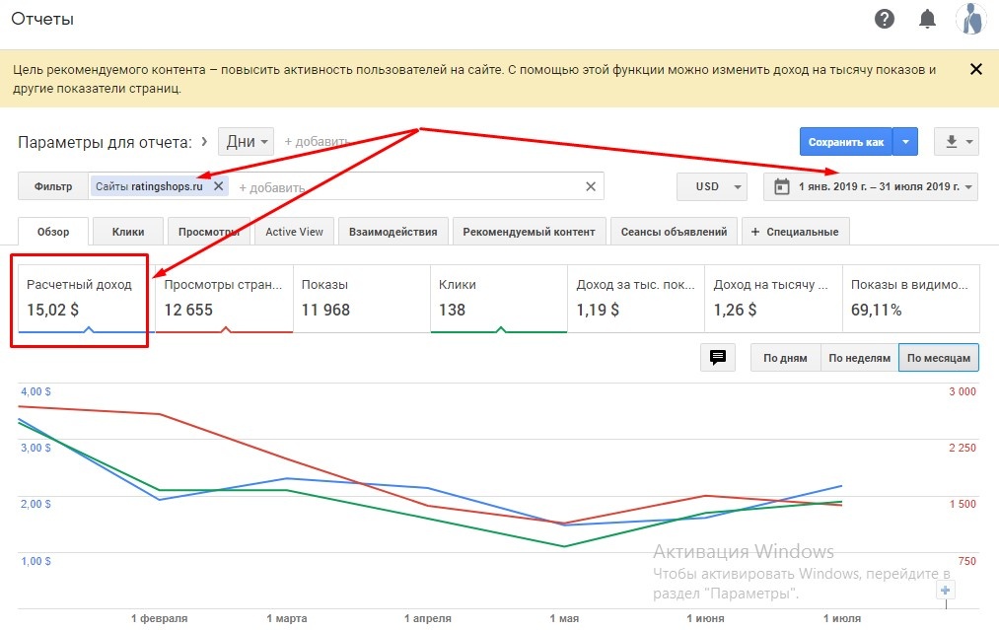Viewport: 999px width, 630px height.
Task: Open the Рекомендуемый контент tab
Action: coord(531,232)
